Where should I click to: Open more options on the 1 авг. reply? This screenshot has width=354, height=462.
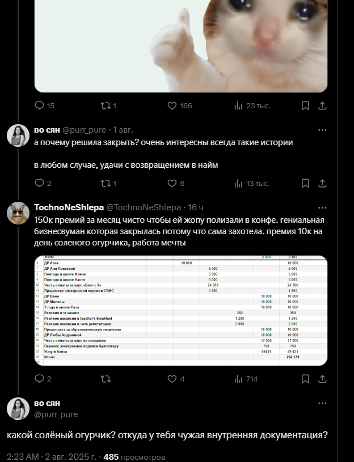(x=322, y=130)
